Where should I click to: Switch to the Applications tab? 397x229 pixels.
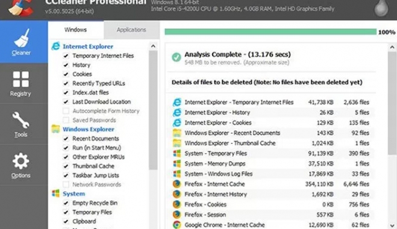coord(131,30)
